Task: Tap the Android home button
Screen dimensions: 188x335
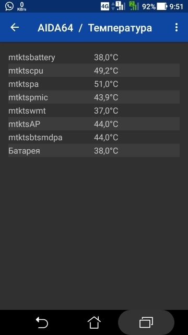Action: click(x=94, y=322)
